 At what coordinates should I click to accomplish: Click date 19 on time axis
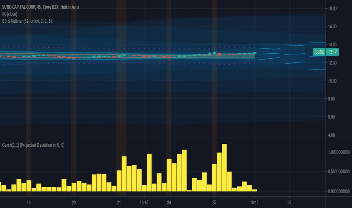[29, 203]
